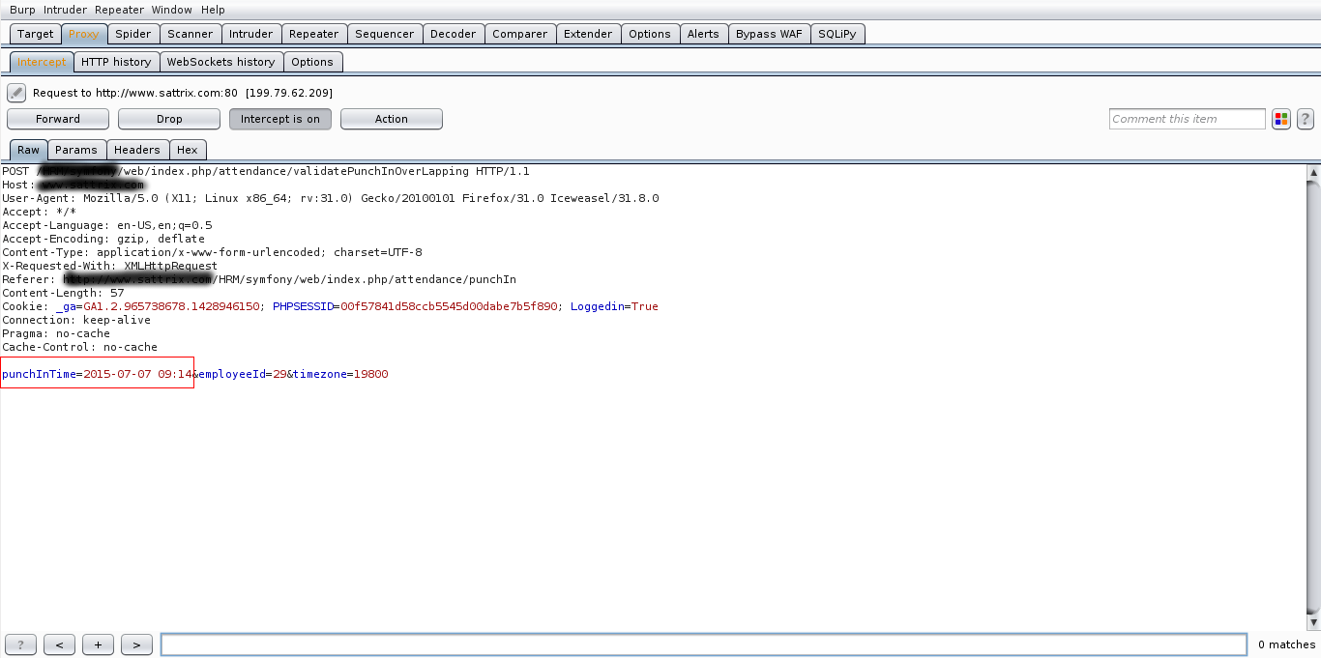Open the Action dropdown menu

391,119
